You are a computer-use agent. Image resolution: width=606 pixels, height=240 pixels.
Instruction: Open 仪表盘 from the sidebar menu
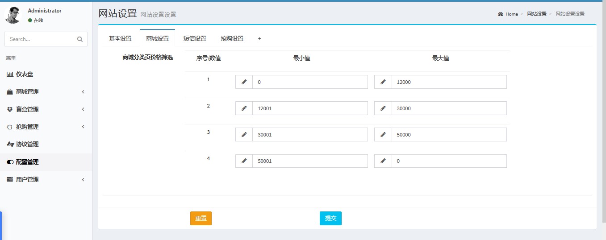(25, 74)
